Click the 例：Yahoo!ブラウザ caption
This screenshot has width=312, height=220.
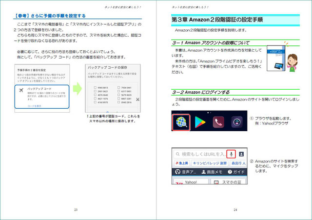tap(272, 123)
